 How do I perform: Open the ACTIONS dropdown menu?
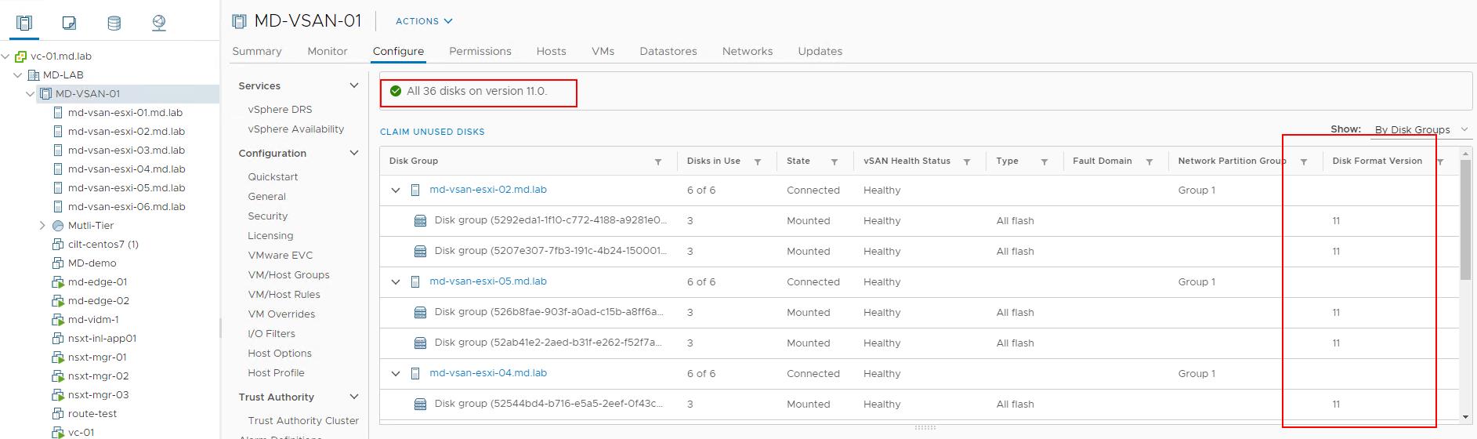(x=424, y=21)
